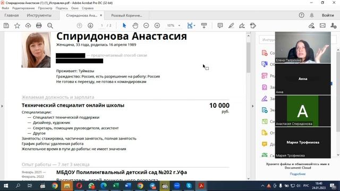Click the yellow comment tool icon in right pane
Viewport: 340px width, 191px height.
click(265, 144)
